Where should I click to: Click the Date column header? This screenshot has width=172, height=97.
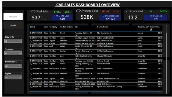[x=77, y=27]
